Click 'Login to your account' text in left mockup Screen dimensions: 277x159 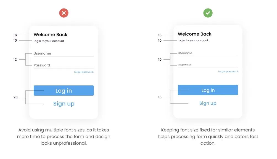(x=49, y=41)
